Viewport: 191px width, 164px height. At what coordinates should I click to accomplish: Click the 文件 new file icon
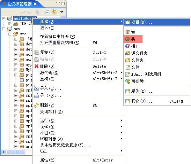[128, 67]
